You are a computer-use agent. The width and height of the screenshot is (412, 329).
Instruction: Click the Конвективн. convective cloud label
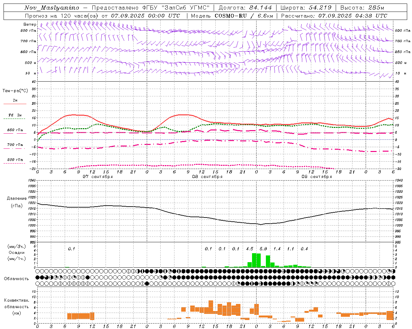tap(16, 300)
